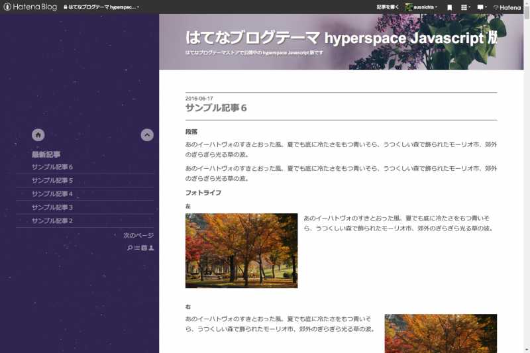The image size is (530, 353).
Task: Open サンプル記事４ in sidebar list
Action: [52, 194]
